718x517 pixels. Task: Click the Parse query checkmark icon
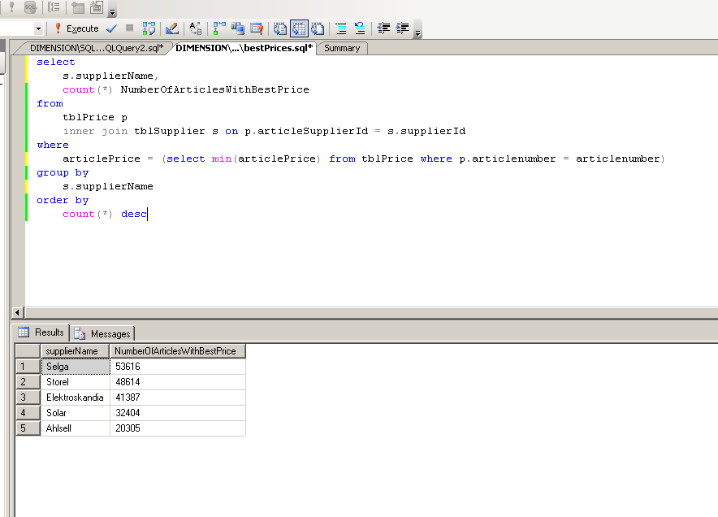(111, 28)
